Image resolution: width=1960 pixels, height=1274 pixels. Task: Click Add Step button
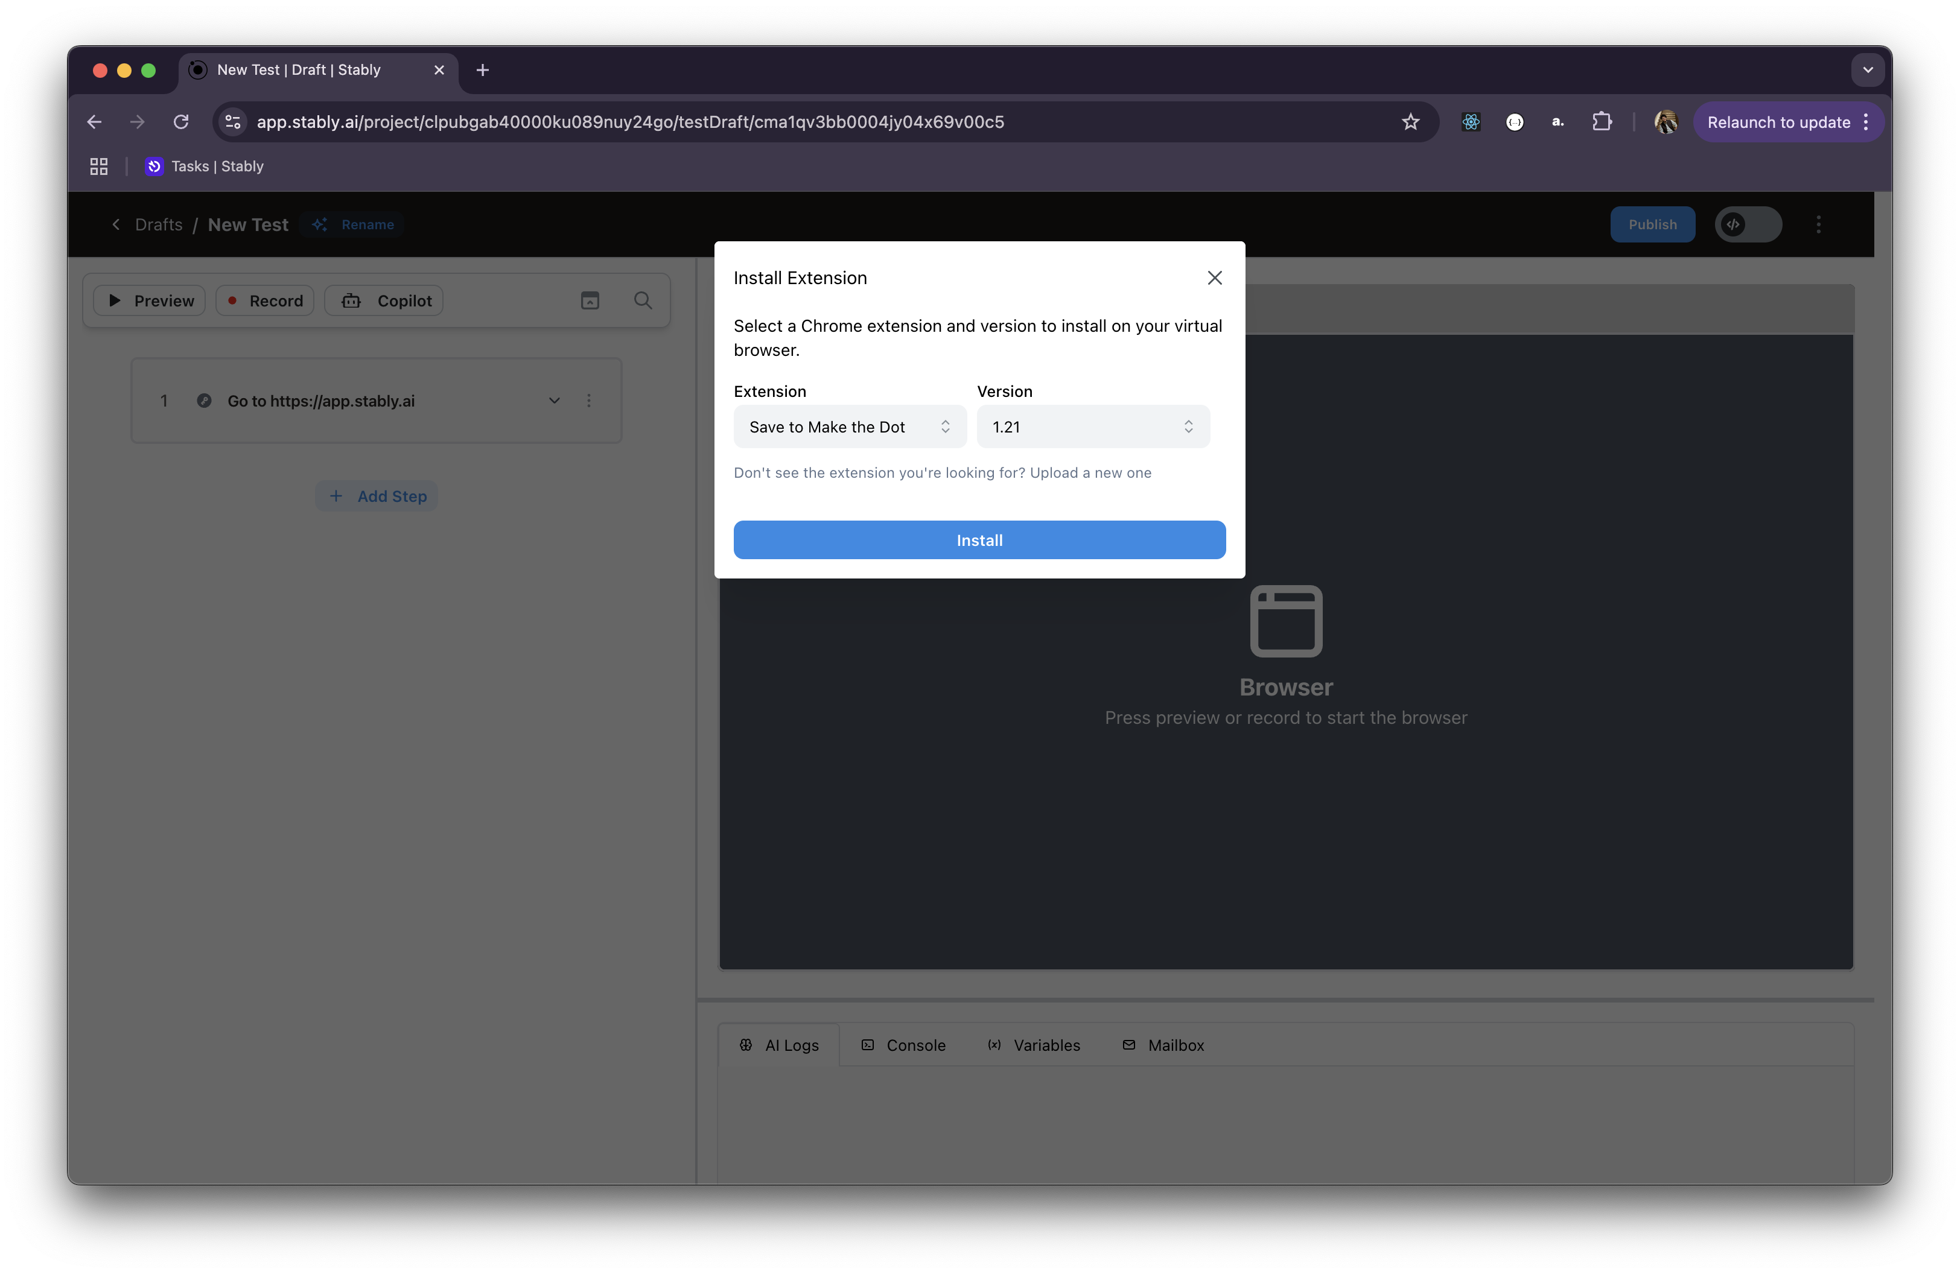point(377,496)
